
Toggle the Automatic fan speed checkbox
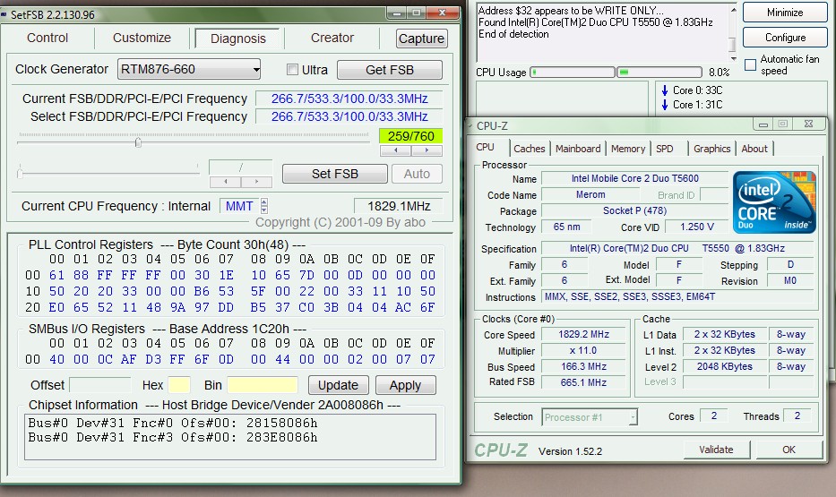tap(750, 65)
